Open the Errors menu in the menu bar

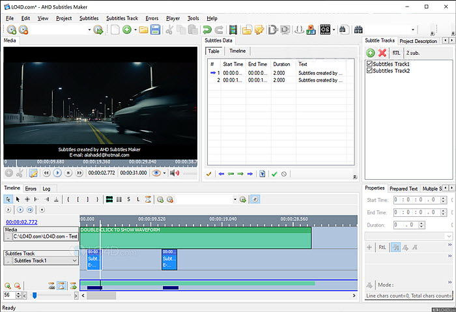click(152, 18)
